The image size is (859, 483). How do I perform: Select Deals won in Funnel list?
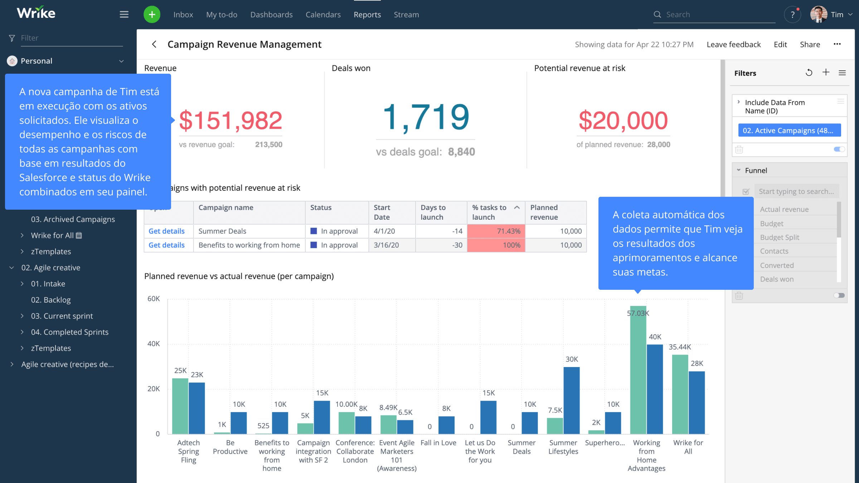pos(777,279)
